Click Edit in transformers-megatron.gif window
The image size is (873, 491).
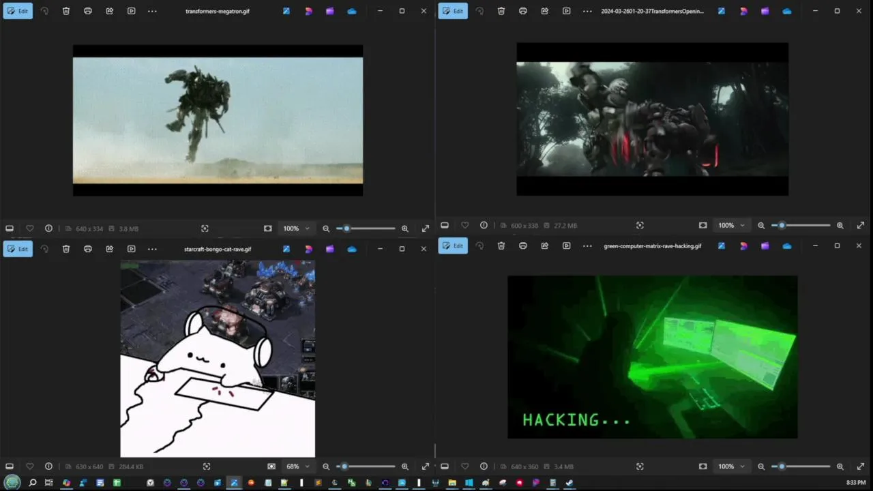tap(18, 11)
